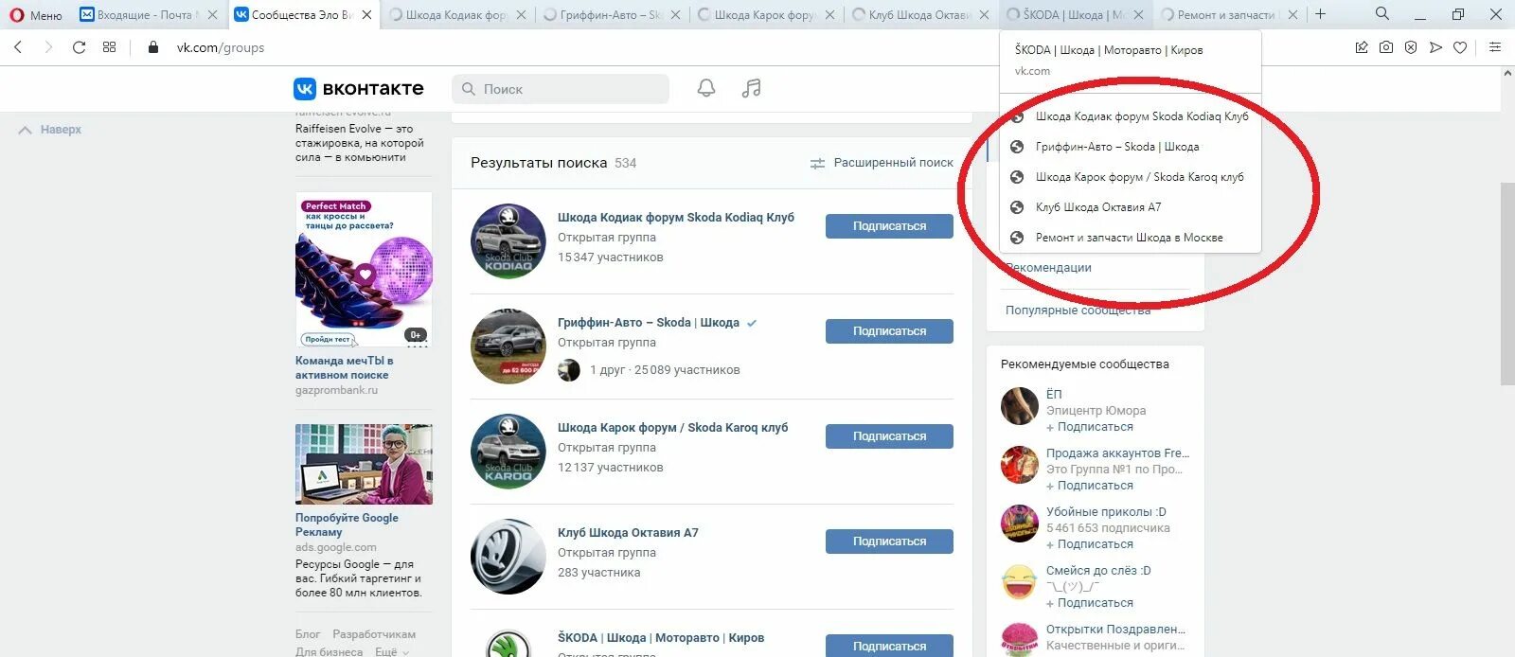Reload the current page

point(80,47)
